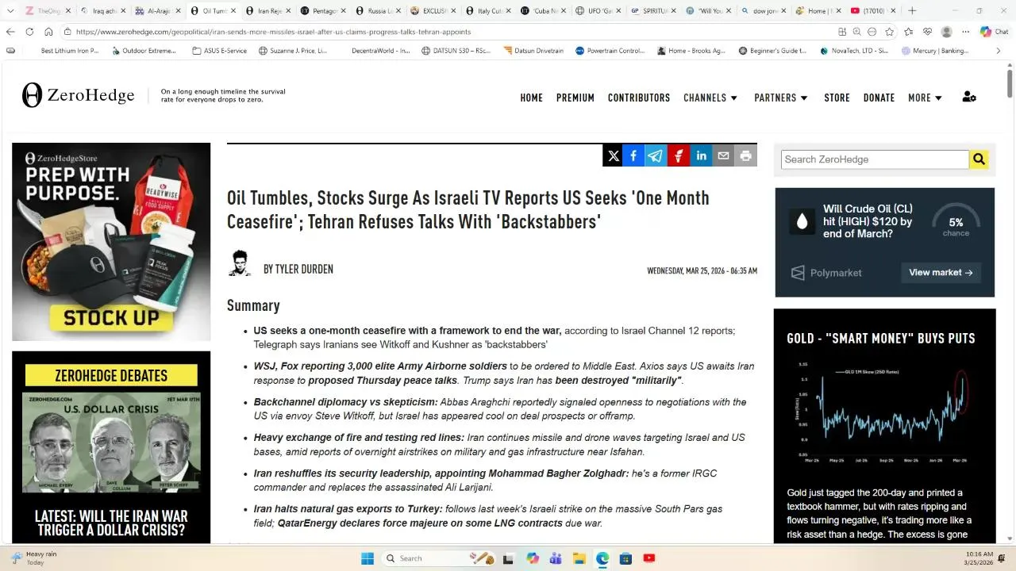
Task: Open YouTube app in the taskbar
Action: 648,558
